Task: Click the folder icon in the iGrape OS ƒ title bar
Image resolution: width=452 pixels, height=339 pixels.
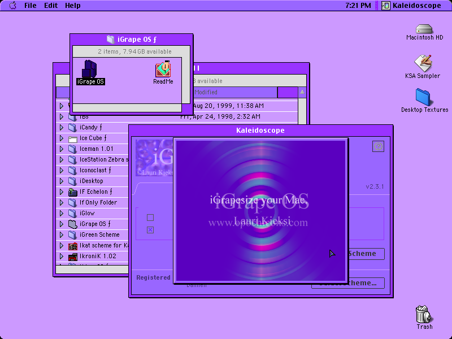Action: [110, 39]
